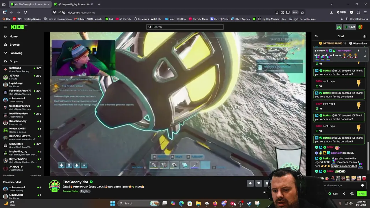Click Show More under followed channels

(9, 175)
